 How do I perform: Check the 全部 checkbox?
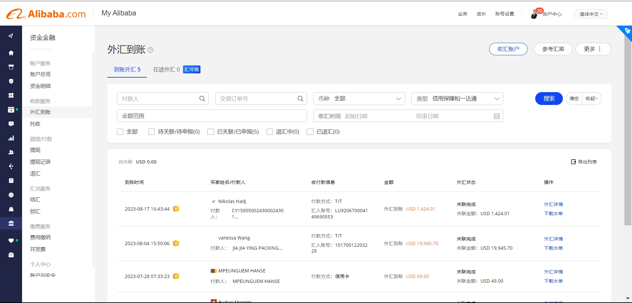click(x=120, y=132)
